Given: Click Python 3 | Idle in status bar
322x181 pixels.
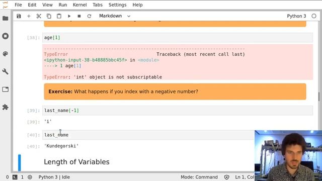Looking at the screenshot, I should [x=54, y=177].
